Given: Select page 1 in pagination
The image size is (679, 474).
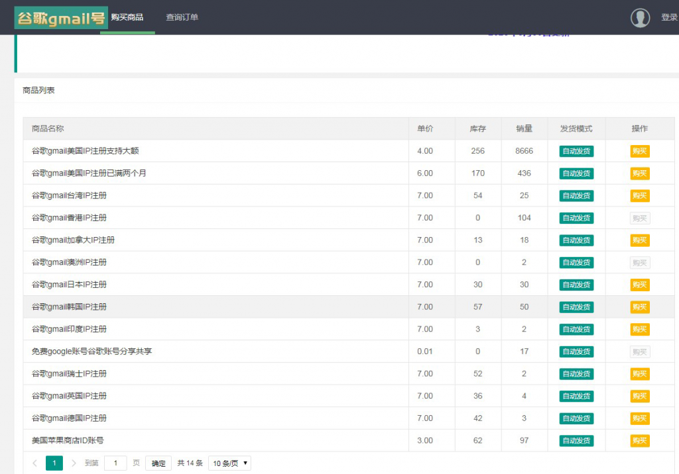Looking at the screenshot, I should coord(54,463).
